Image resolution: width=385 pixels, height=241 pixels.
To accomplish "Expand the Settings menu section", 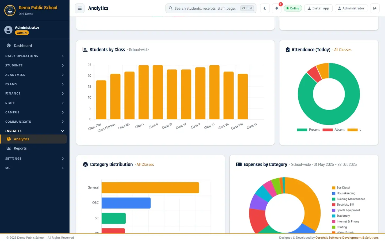I will point(35,159).
